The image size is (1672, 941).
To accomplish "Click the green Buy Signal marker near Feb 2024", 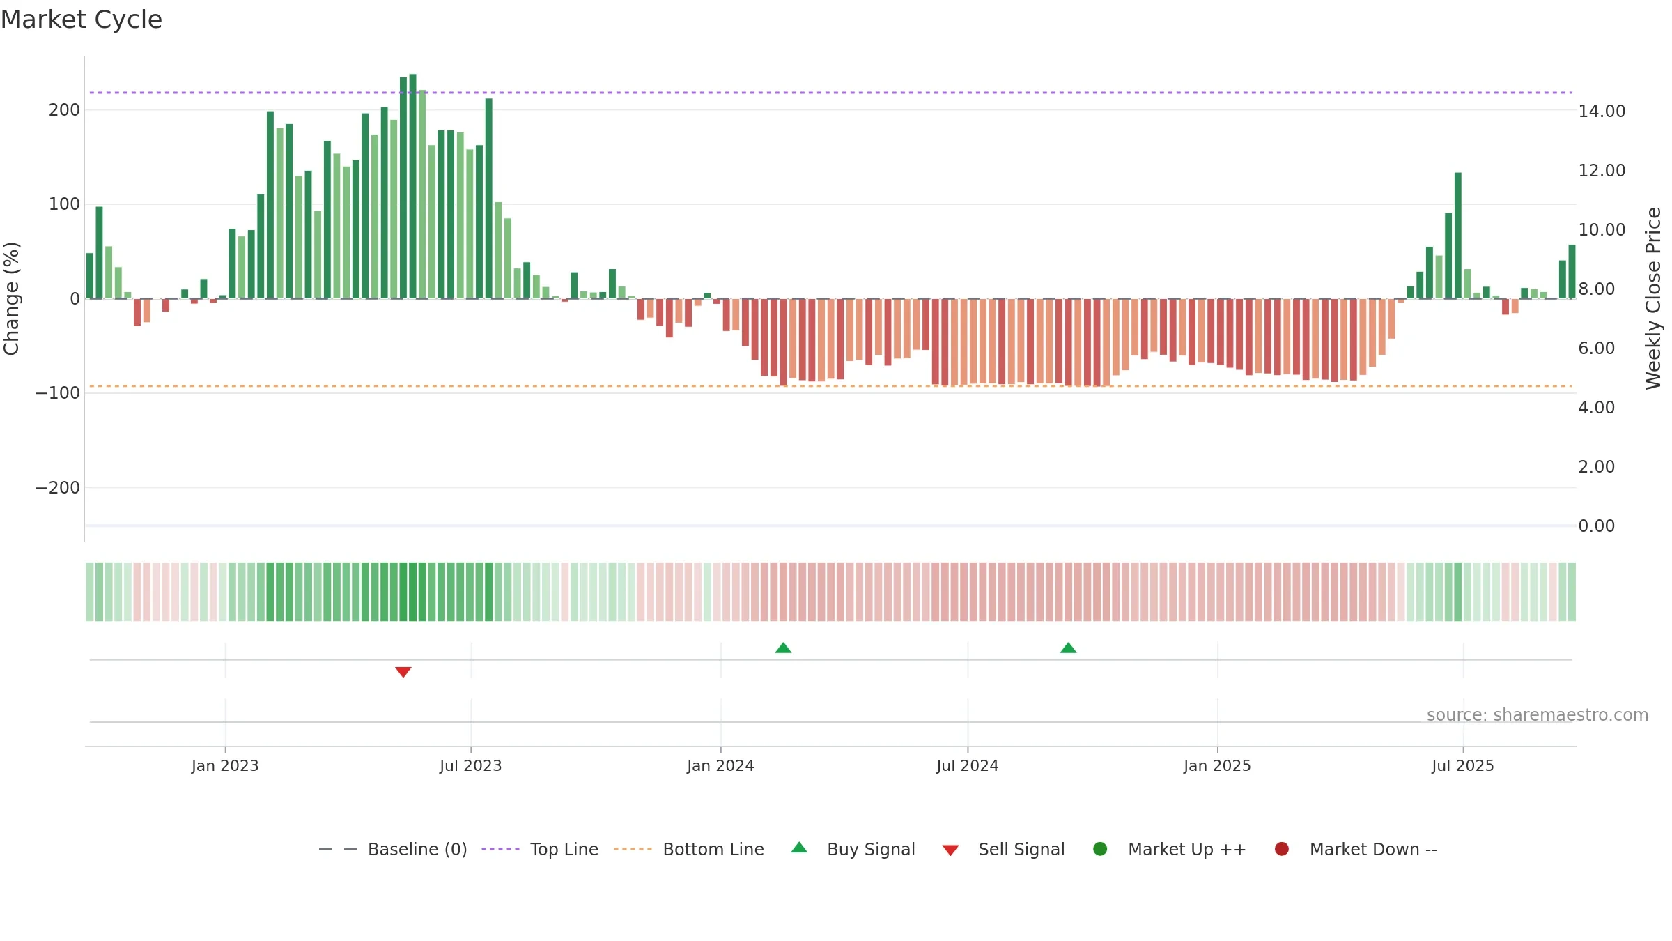I will (x=783, y=648).
